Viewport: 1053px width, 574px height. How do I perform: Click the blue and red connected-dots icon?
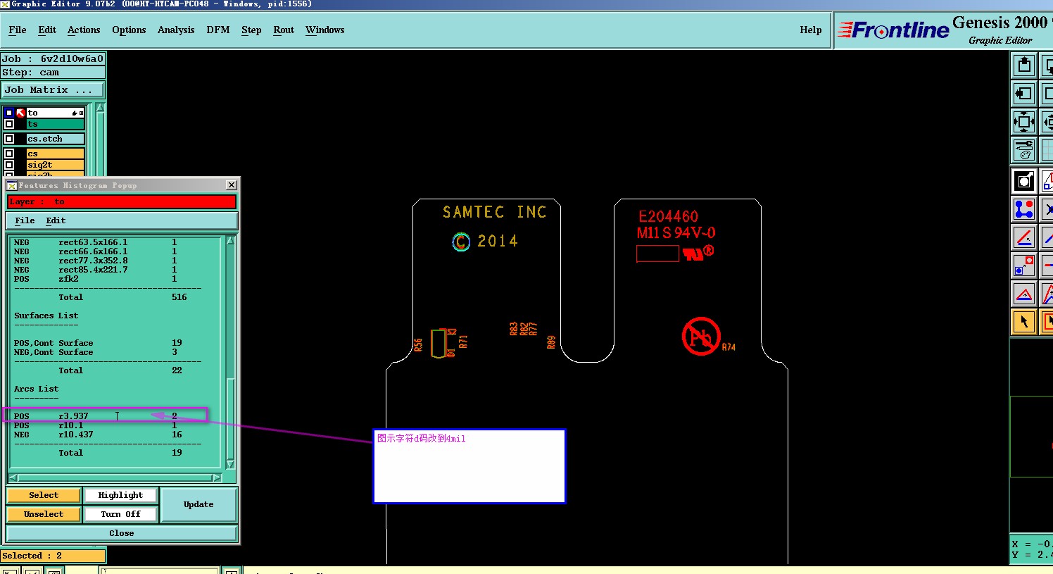click(1024, 209)
